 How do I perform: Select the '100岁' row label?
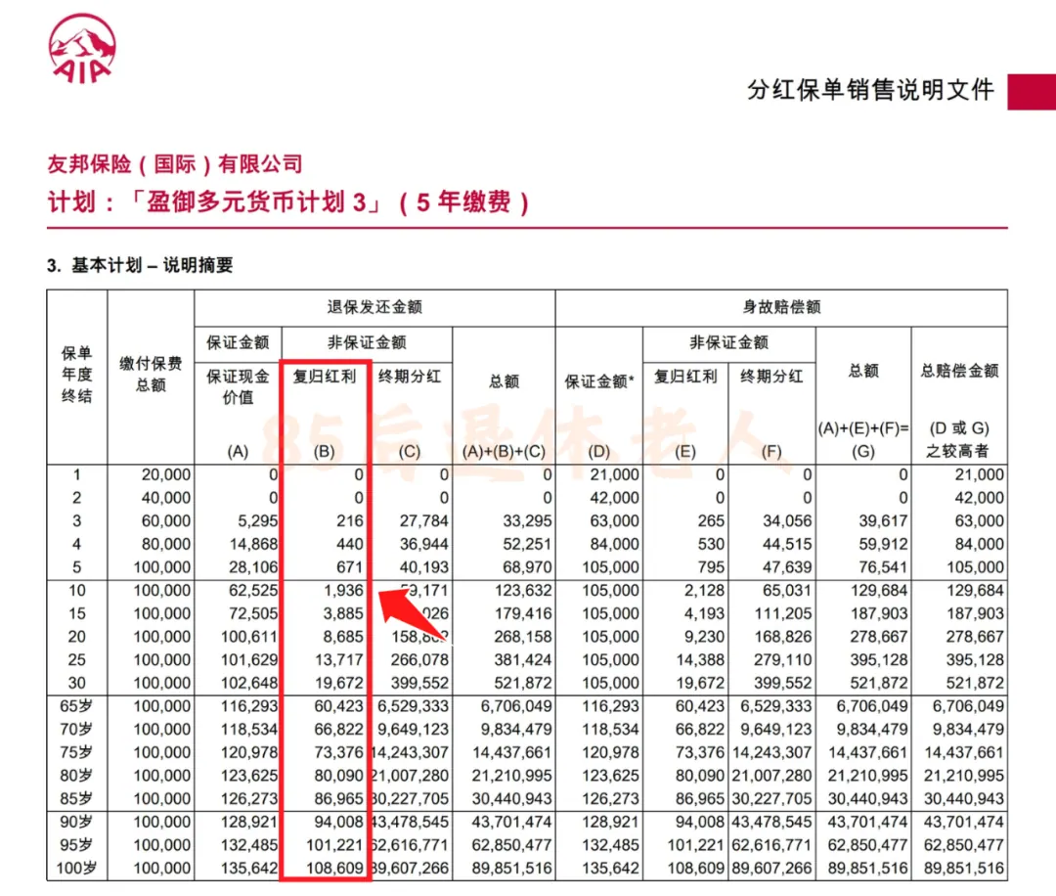[x=76, y=869]
